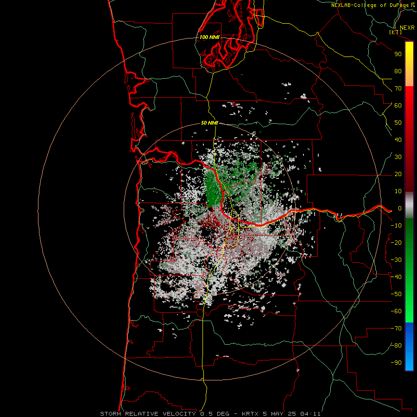Click the 10 value on velocity scale
Viewport: 417px width, 417px height.
tap(398, 191)
